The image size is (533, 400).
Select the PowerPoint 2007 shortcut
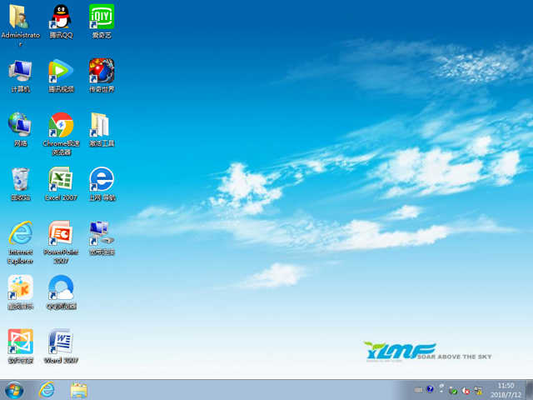coord(60,235)
